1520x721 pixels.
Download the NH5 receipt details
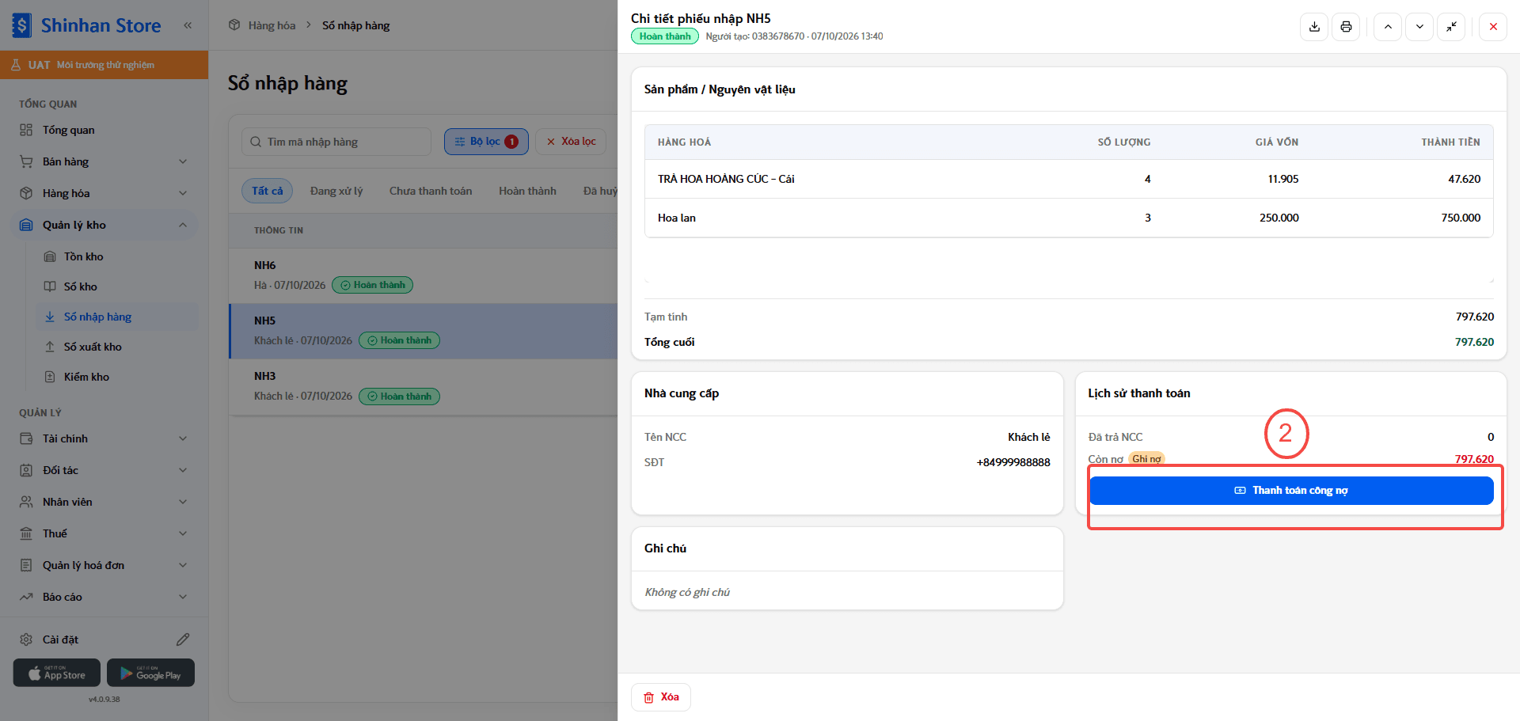point(1314,27)
